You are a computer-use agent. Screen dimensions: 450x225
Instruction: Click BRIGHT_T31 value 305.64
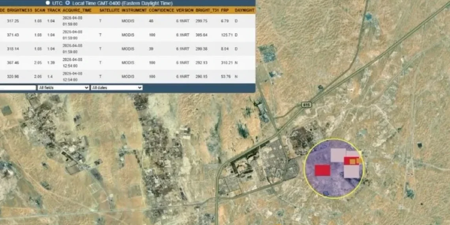click(x=201, y=35)
